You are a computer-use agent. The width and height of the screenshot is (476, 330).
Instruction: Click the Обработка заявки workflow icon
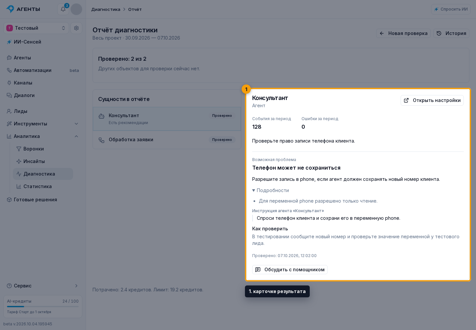[x=101, y=140]
